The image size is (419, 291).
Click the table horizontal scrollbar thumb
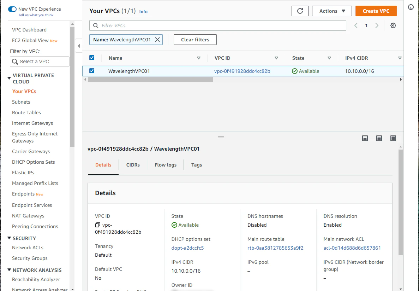(150, 80)
